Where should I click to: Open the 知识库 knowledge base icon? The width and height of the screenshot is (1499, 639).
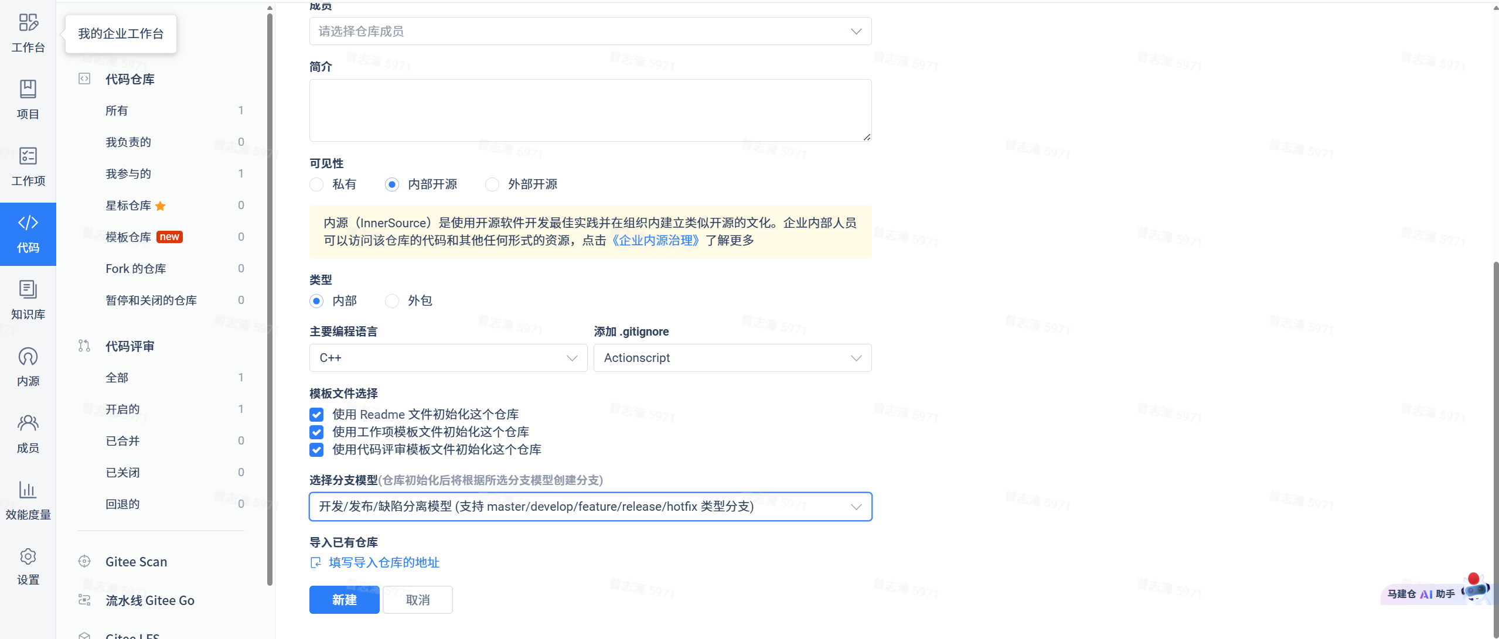click(28, 290)
